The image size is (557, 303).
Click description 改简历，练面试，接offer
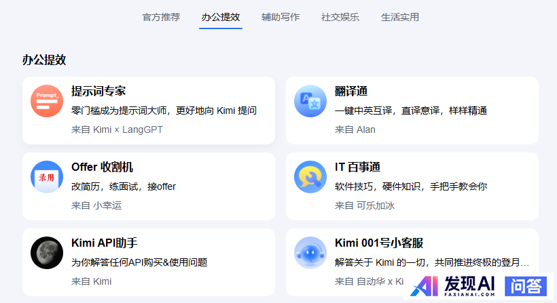coord(124,186)
